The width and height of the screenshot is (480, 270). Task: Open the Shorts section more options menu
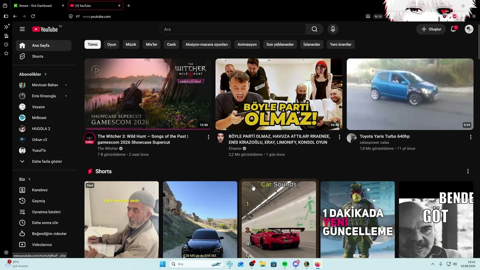point(468,171)
